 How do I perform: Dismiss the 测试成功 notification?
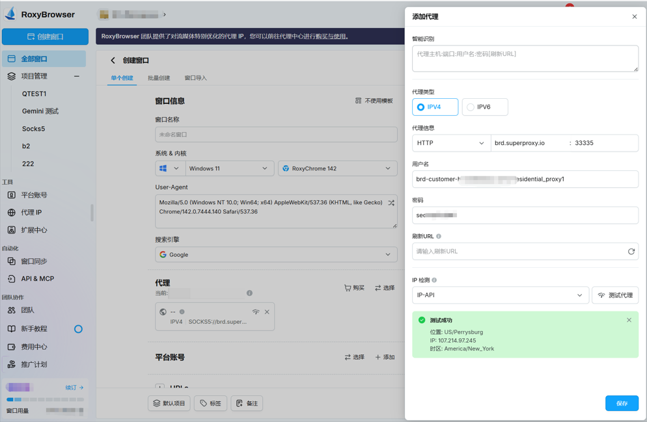click(x=629, y=320)
